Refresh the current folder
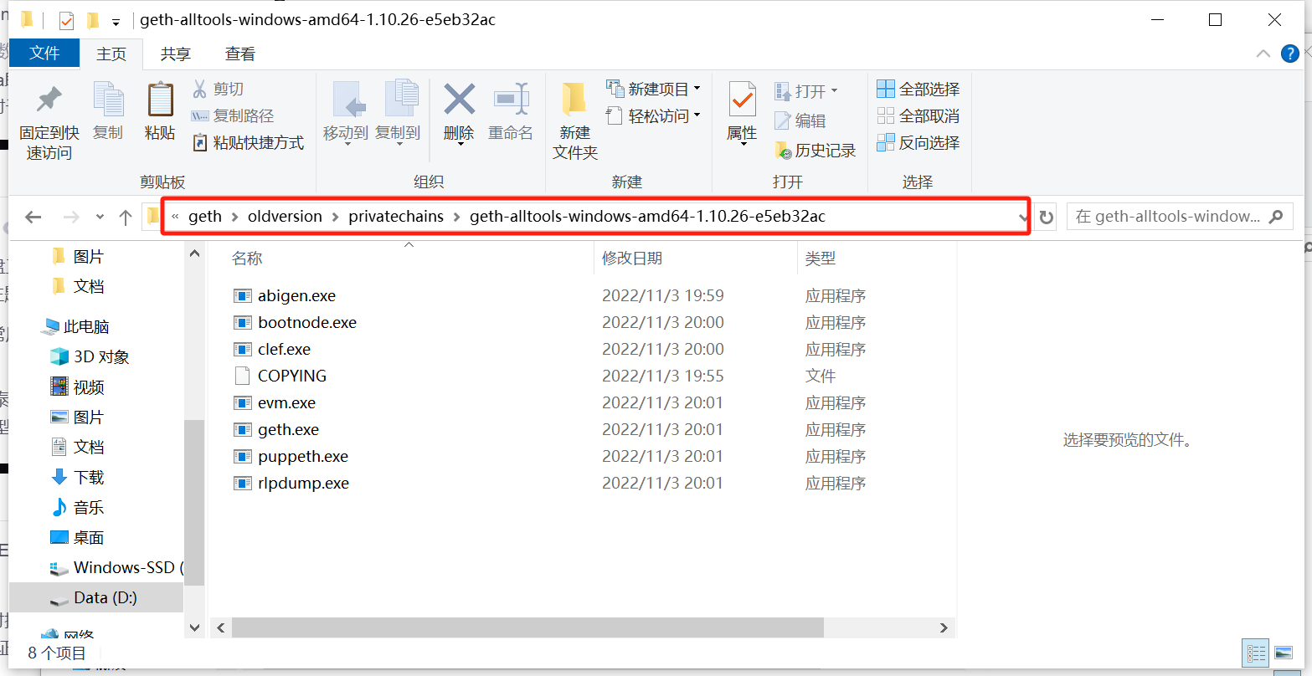 point(1046,217)
